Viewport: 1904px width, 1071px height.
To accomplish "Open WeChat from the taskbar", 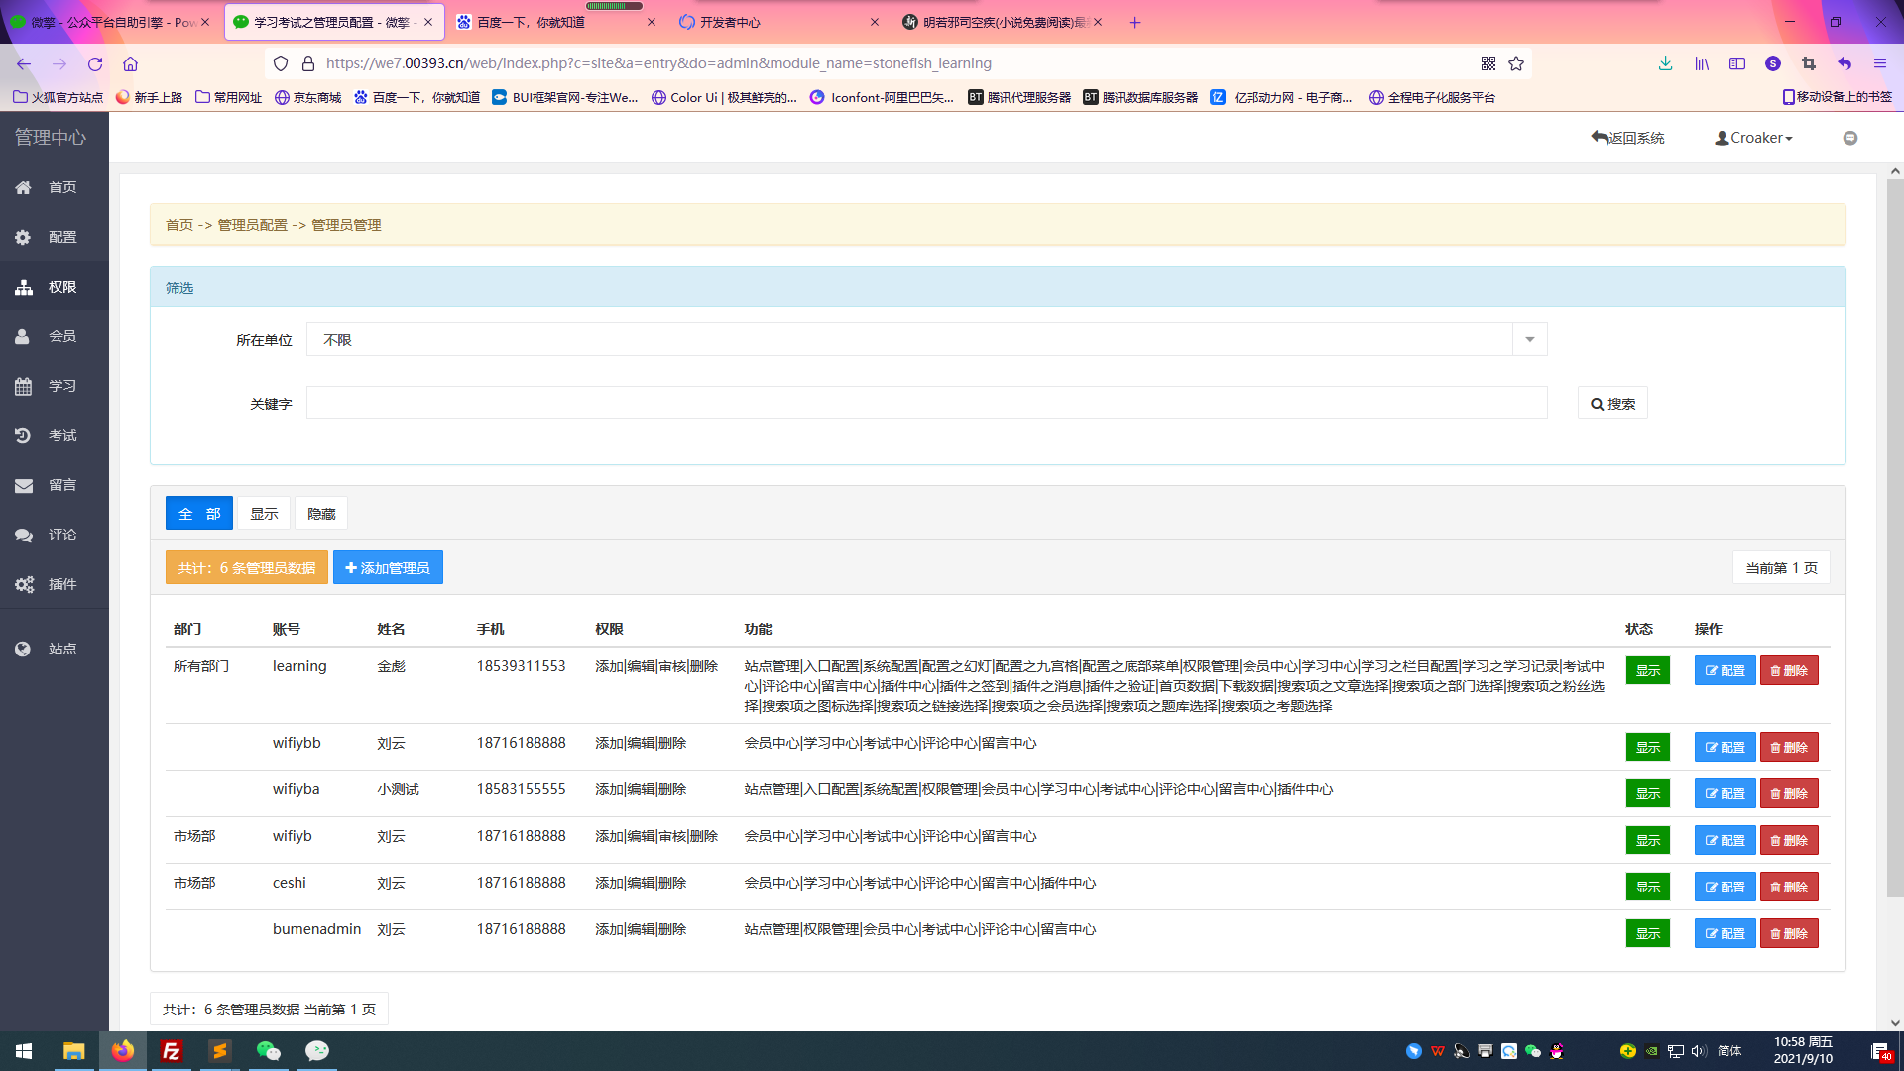I will (268, 1051).
